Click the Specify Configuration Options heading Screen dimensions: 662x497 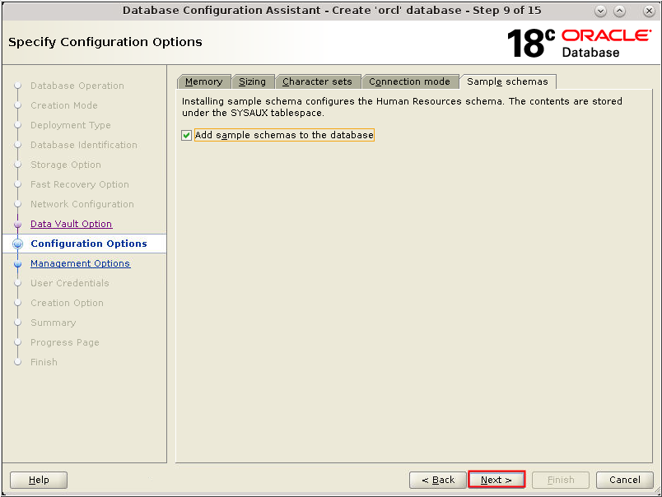pos(105,42)
